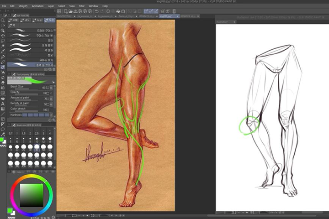Select the Pen tool
Viewport: 329px width, 219px height.
3,57
